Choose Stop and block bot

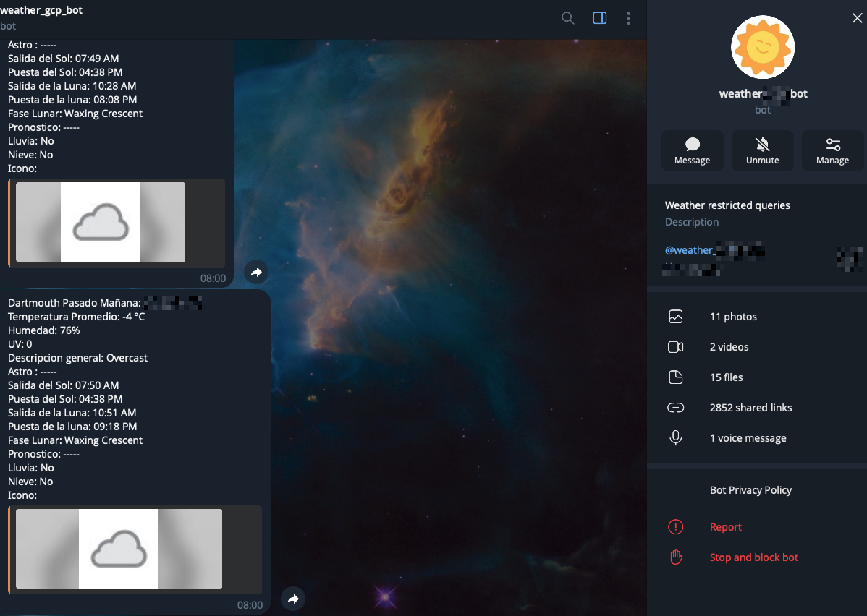point(753,557)
